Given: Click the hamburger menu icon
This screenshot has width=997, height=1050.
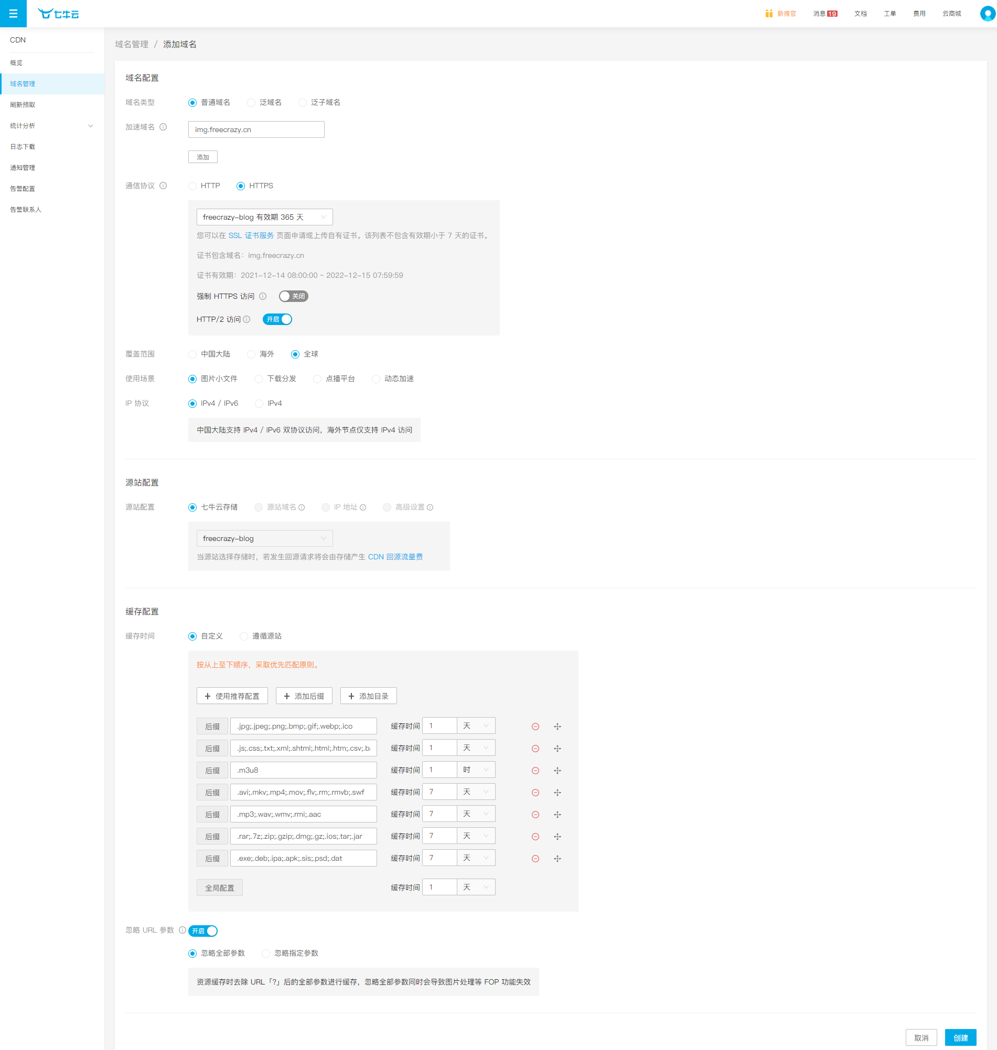Looking at the screenshot, I should coord(13,14).
